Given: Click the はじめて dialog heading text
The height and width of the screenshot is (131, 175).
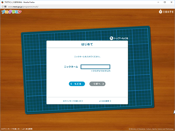Looking at the screenshot, I should pos(87,44).
